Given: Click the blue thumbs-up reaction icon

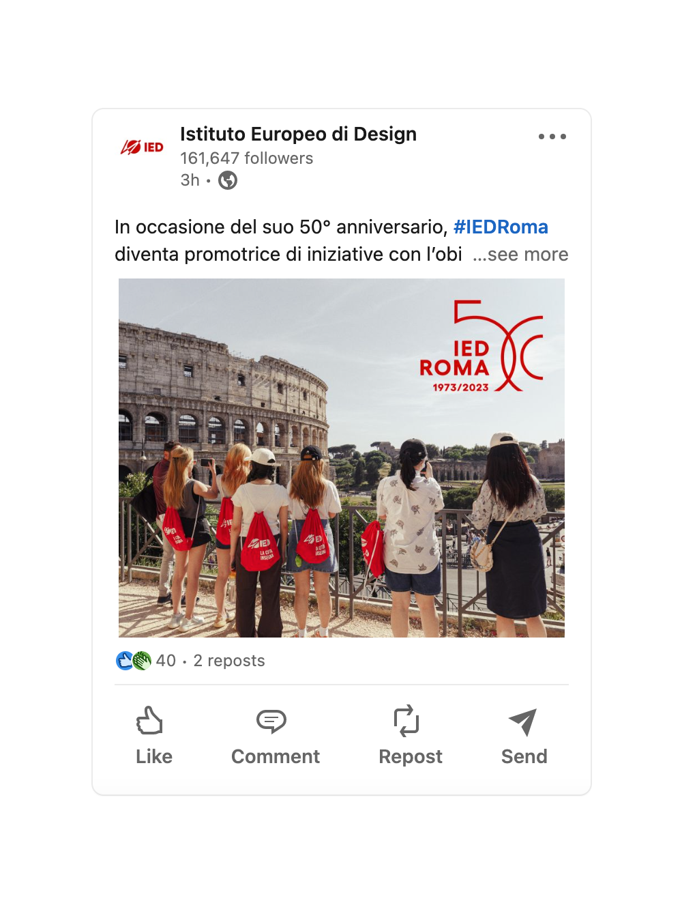Looking at the screenshot, I should pos(125,661).
